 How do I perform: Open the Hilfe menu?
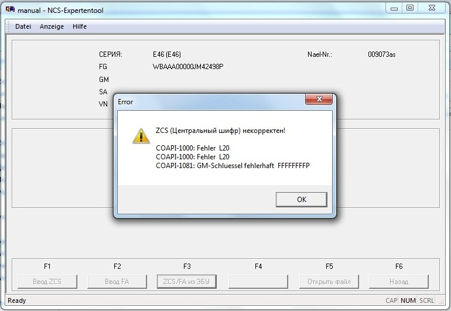point(80,26)
